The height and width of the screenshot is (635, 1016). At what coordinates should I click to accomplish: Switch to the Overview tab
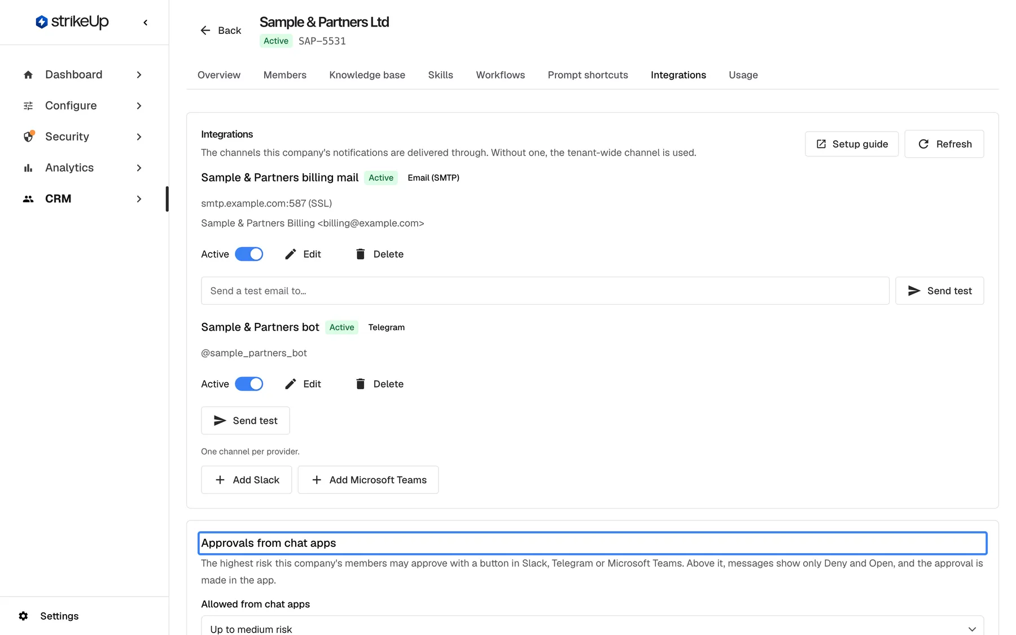tap(219, 75)
